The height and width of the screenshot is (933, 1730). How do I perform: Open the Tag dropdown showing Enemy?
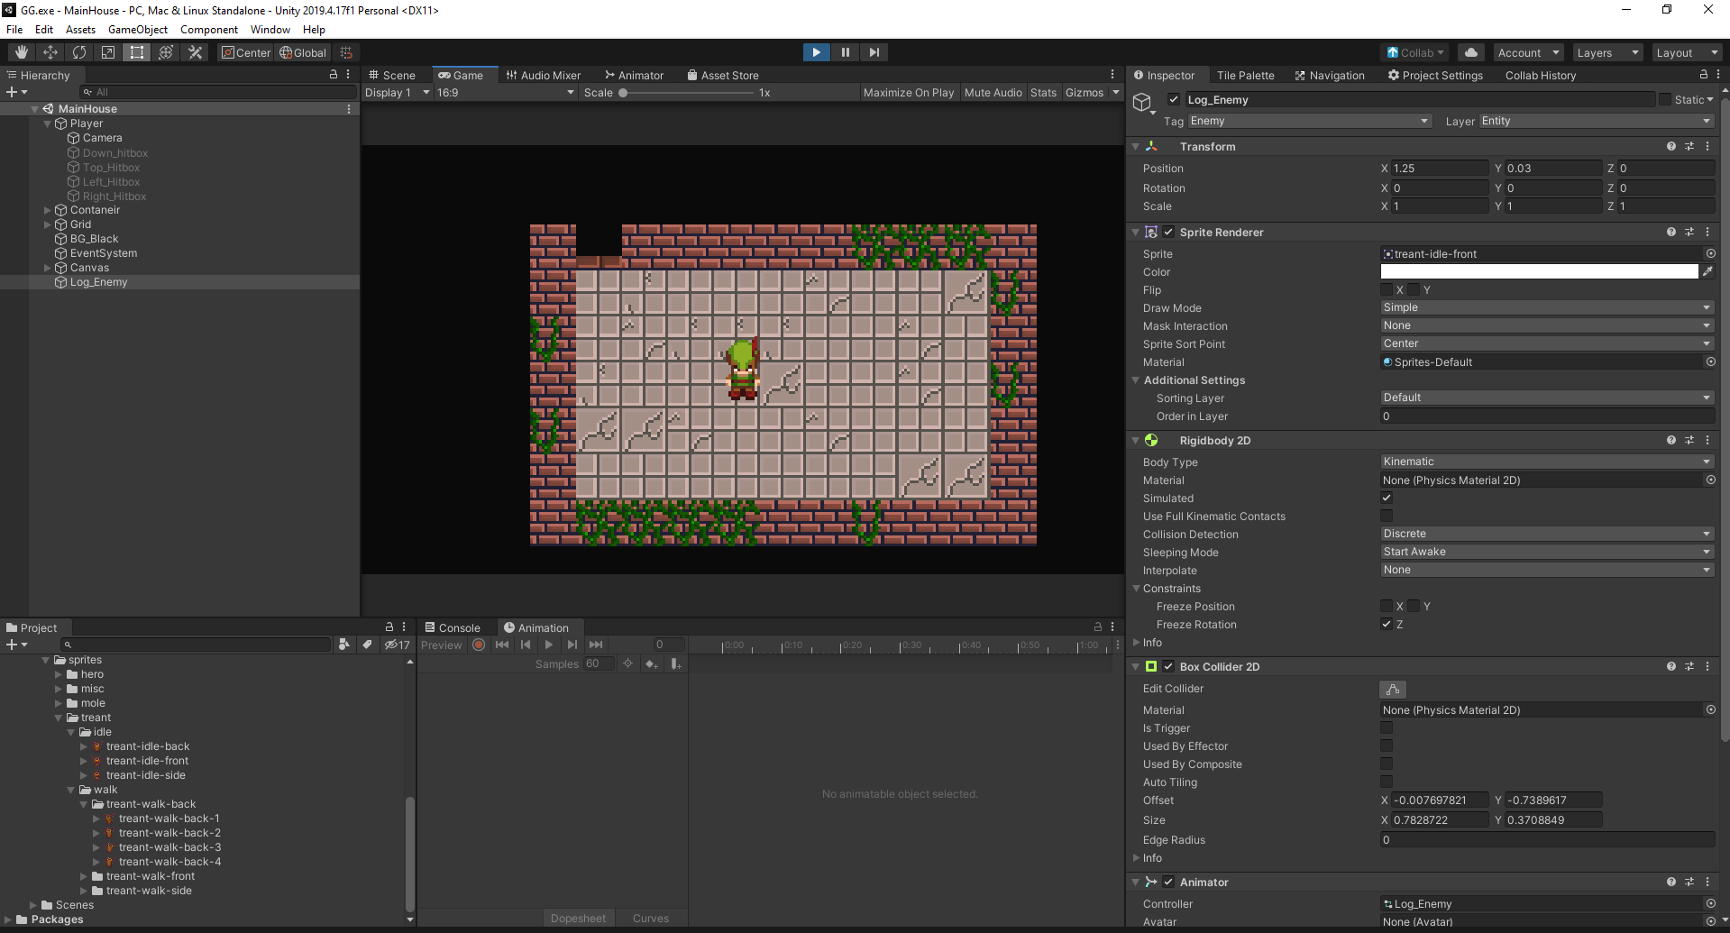[1309, 121]
